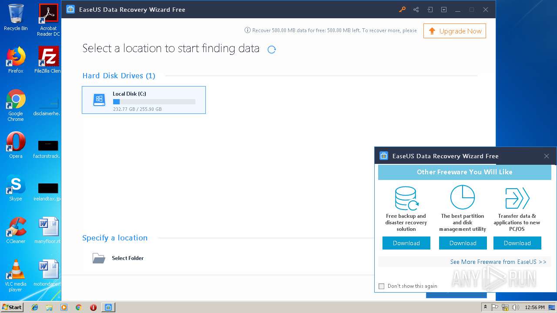Refresh the drive list with reload icon
The height and width of the screenshot is (313, 557).
[x=272, y=50]
